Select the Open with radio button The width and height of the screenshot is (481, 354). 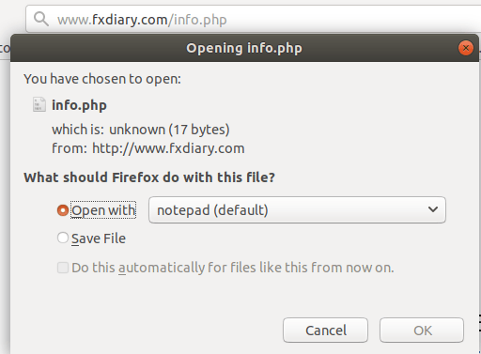coord(63,210)
